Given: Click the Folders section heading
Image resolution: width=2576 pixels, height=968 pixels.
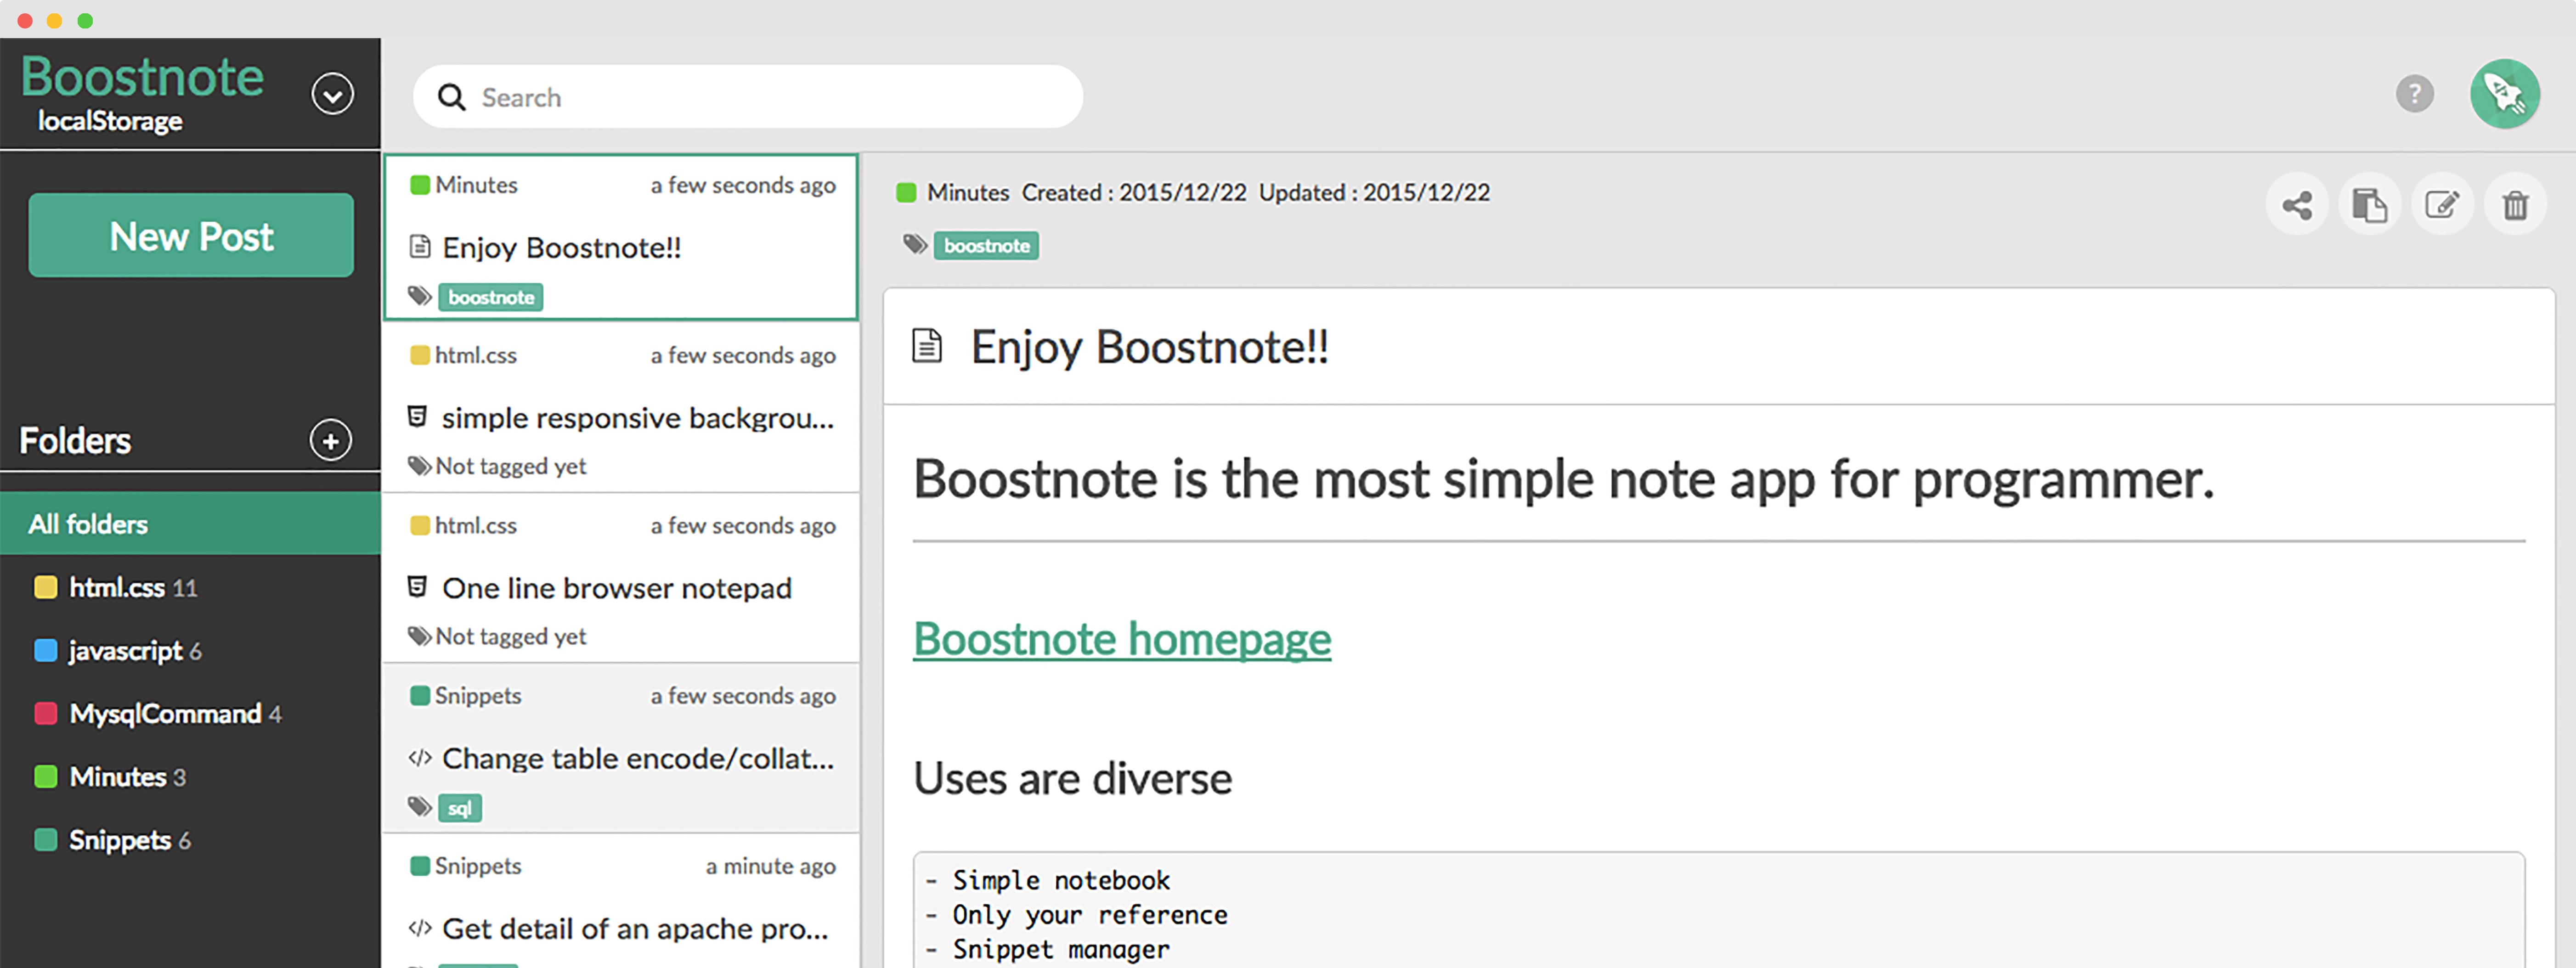Looking at the screenshot, I should coord(75,440).
